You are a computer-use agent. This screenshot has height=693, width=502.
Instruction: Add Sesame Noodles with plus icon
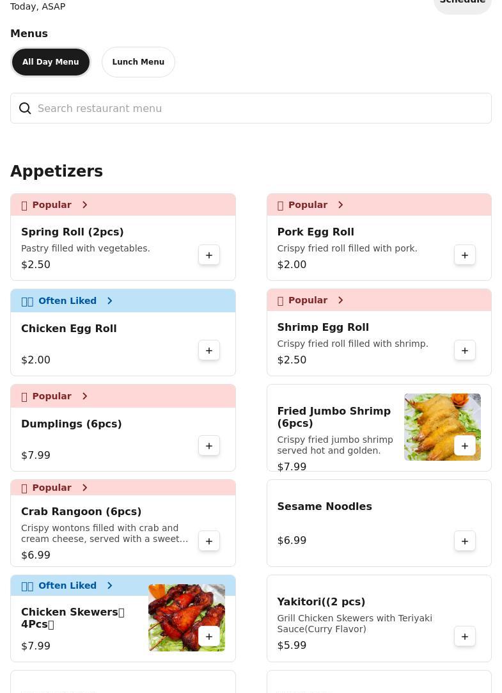pyautogui.click(x=464, y=541)
